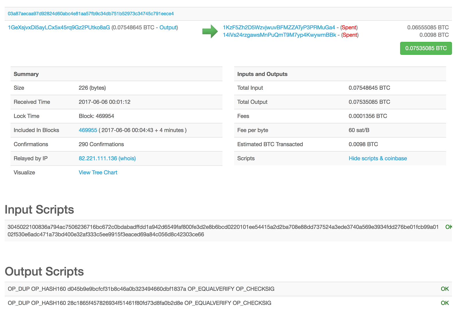Open output address 1KzF5Zh2D5WzvjwuvBFMZZATyP3PRMuGa4
This screenshot has width=459, height=315.
279,28
